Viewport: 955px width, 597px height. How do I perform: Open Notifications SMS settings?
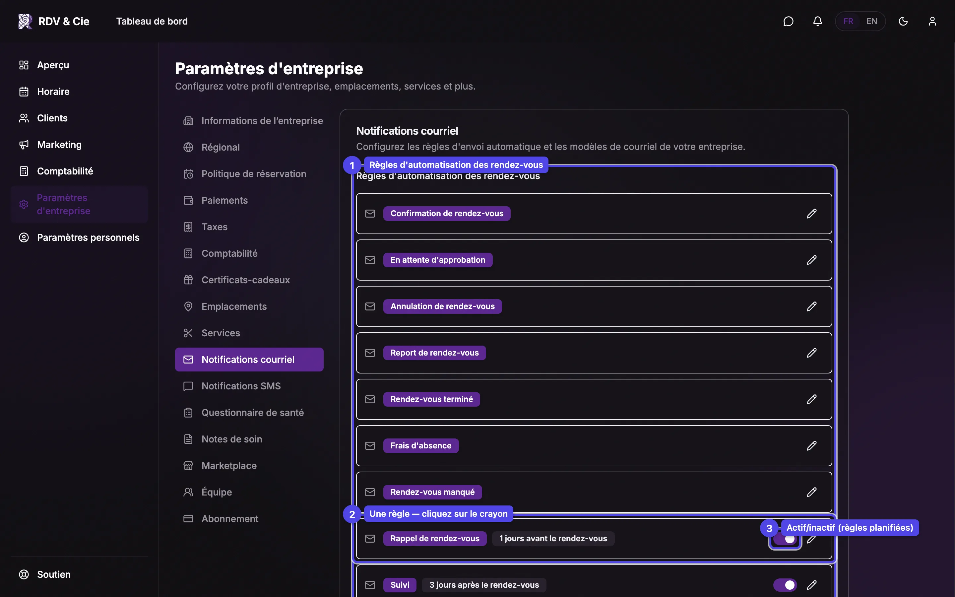249,386
